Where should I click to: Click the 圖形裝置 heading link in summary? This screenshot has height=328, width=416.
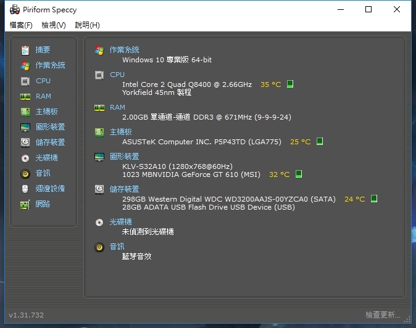125,157
